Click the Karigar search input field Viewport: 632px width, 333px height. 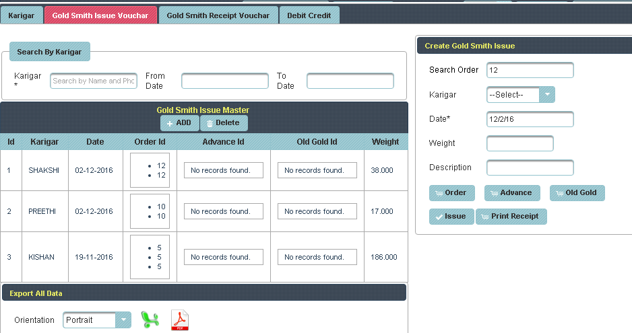pyautogui.click(x=94, y=81)
